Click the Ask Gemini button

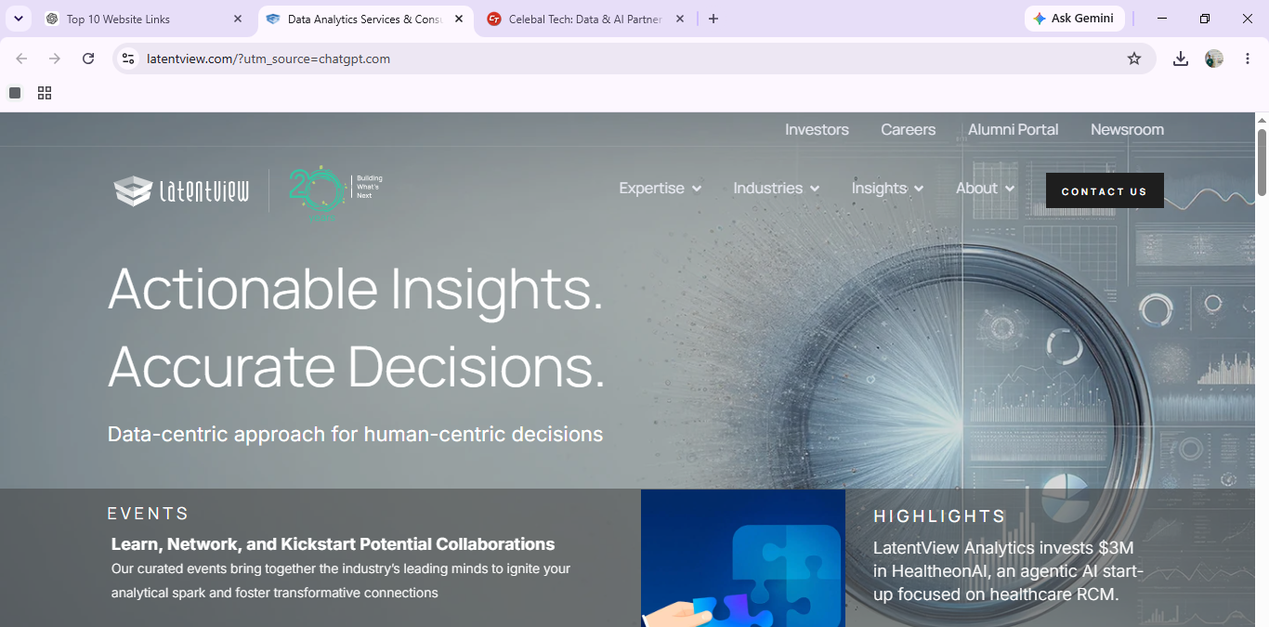tap(1075, 19)
